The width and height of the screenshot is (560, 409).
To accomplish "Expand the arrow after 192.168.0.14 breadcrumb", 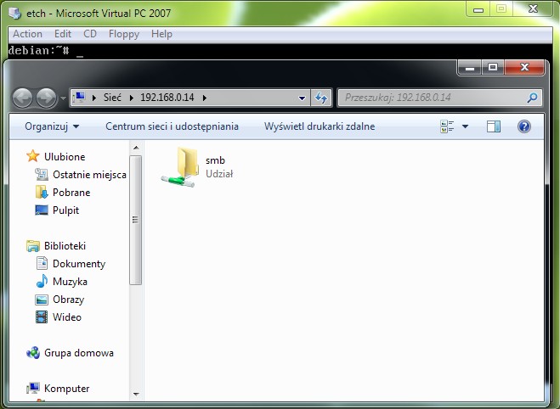I will coord(205,98).
